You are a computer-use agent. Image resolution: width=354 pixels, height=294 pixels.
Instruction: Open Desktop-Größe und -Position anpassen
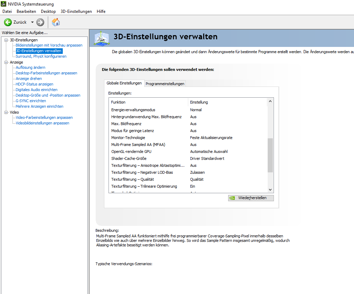(48, 95)
